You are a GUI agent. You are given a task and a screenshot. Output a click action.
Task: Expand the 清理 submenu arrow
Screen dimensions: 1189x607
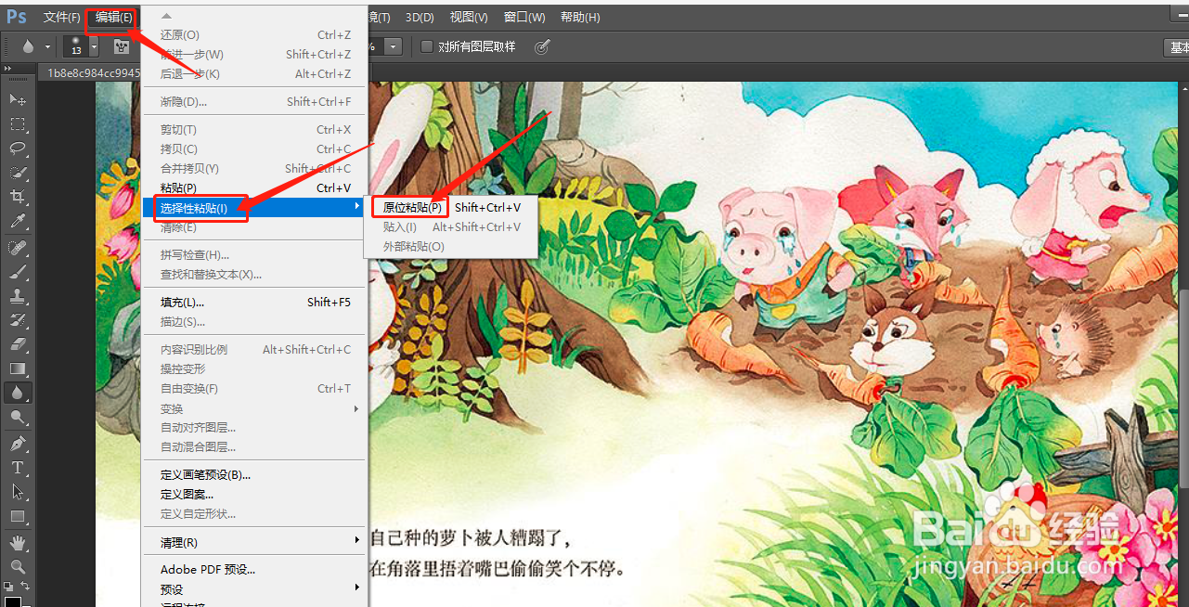click(x=357, y=541)
